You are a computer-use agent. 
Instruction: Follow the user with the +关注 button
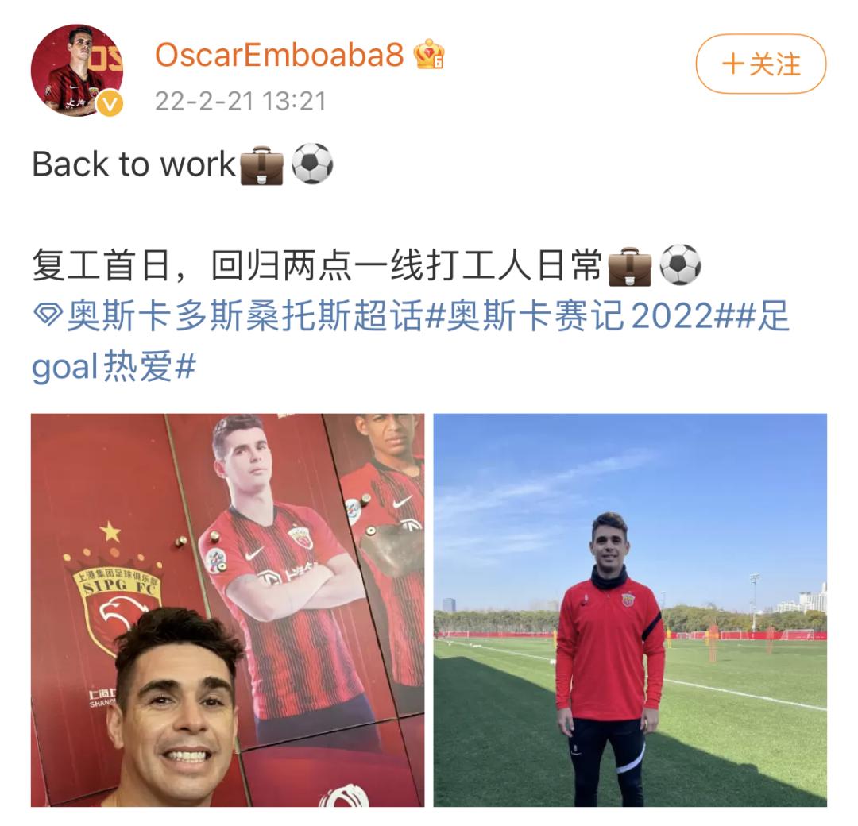click(760, 64)
